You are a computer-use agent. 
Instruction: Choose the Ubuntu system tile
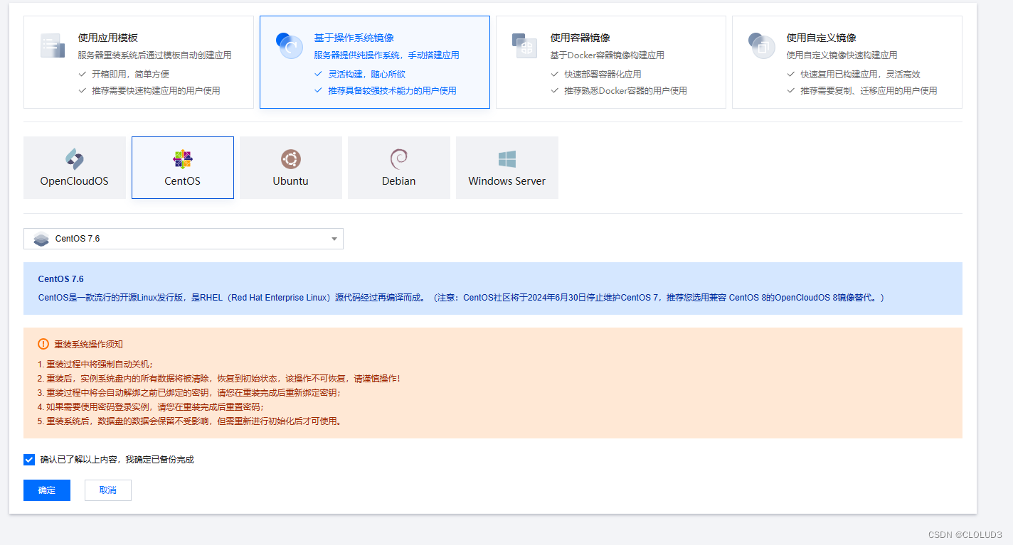[x=291, y=168]
